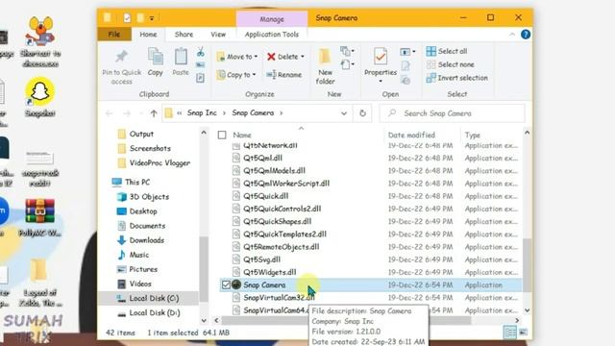Click quick access toolbar properties icon

(127, 18)
